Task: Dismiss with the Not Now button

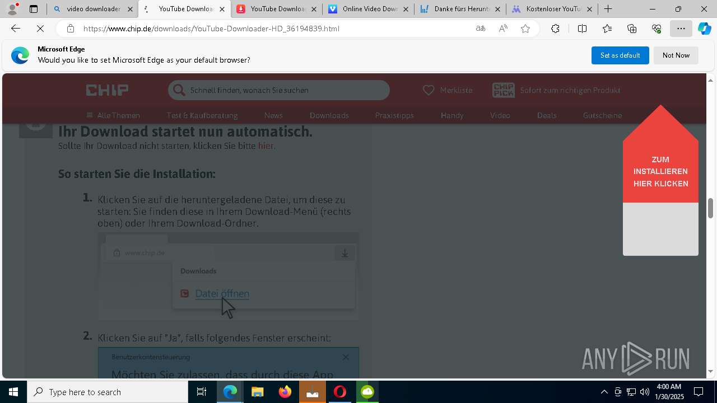Action: pos(676,55)
